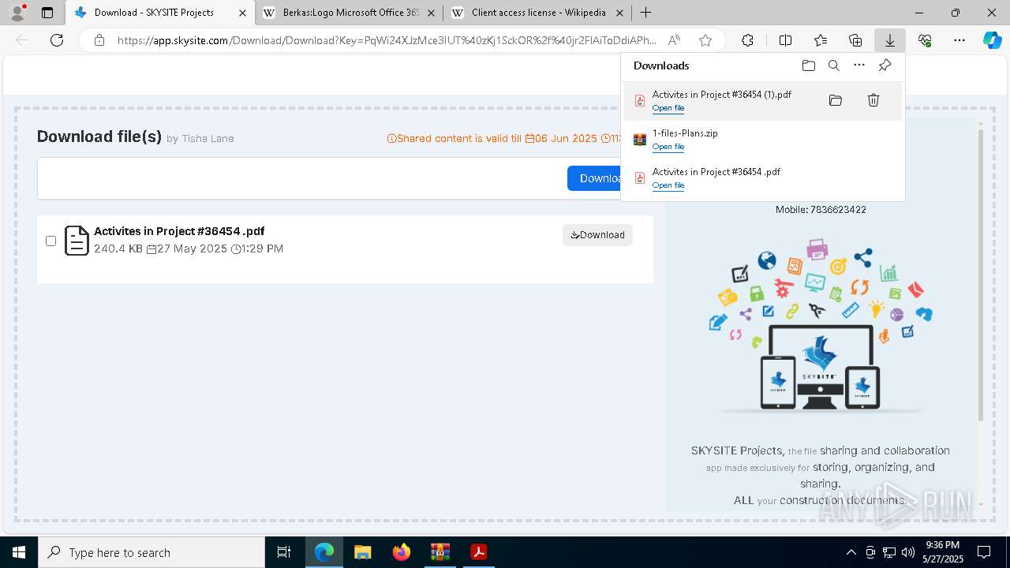Open the Extensions puzzle icon
Image resolution: width=1010 pixels, height=568 pixels.
(747, 40)
